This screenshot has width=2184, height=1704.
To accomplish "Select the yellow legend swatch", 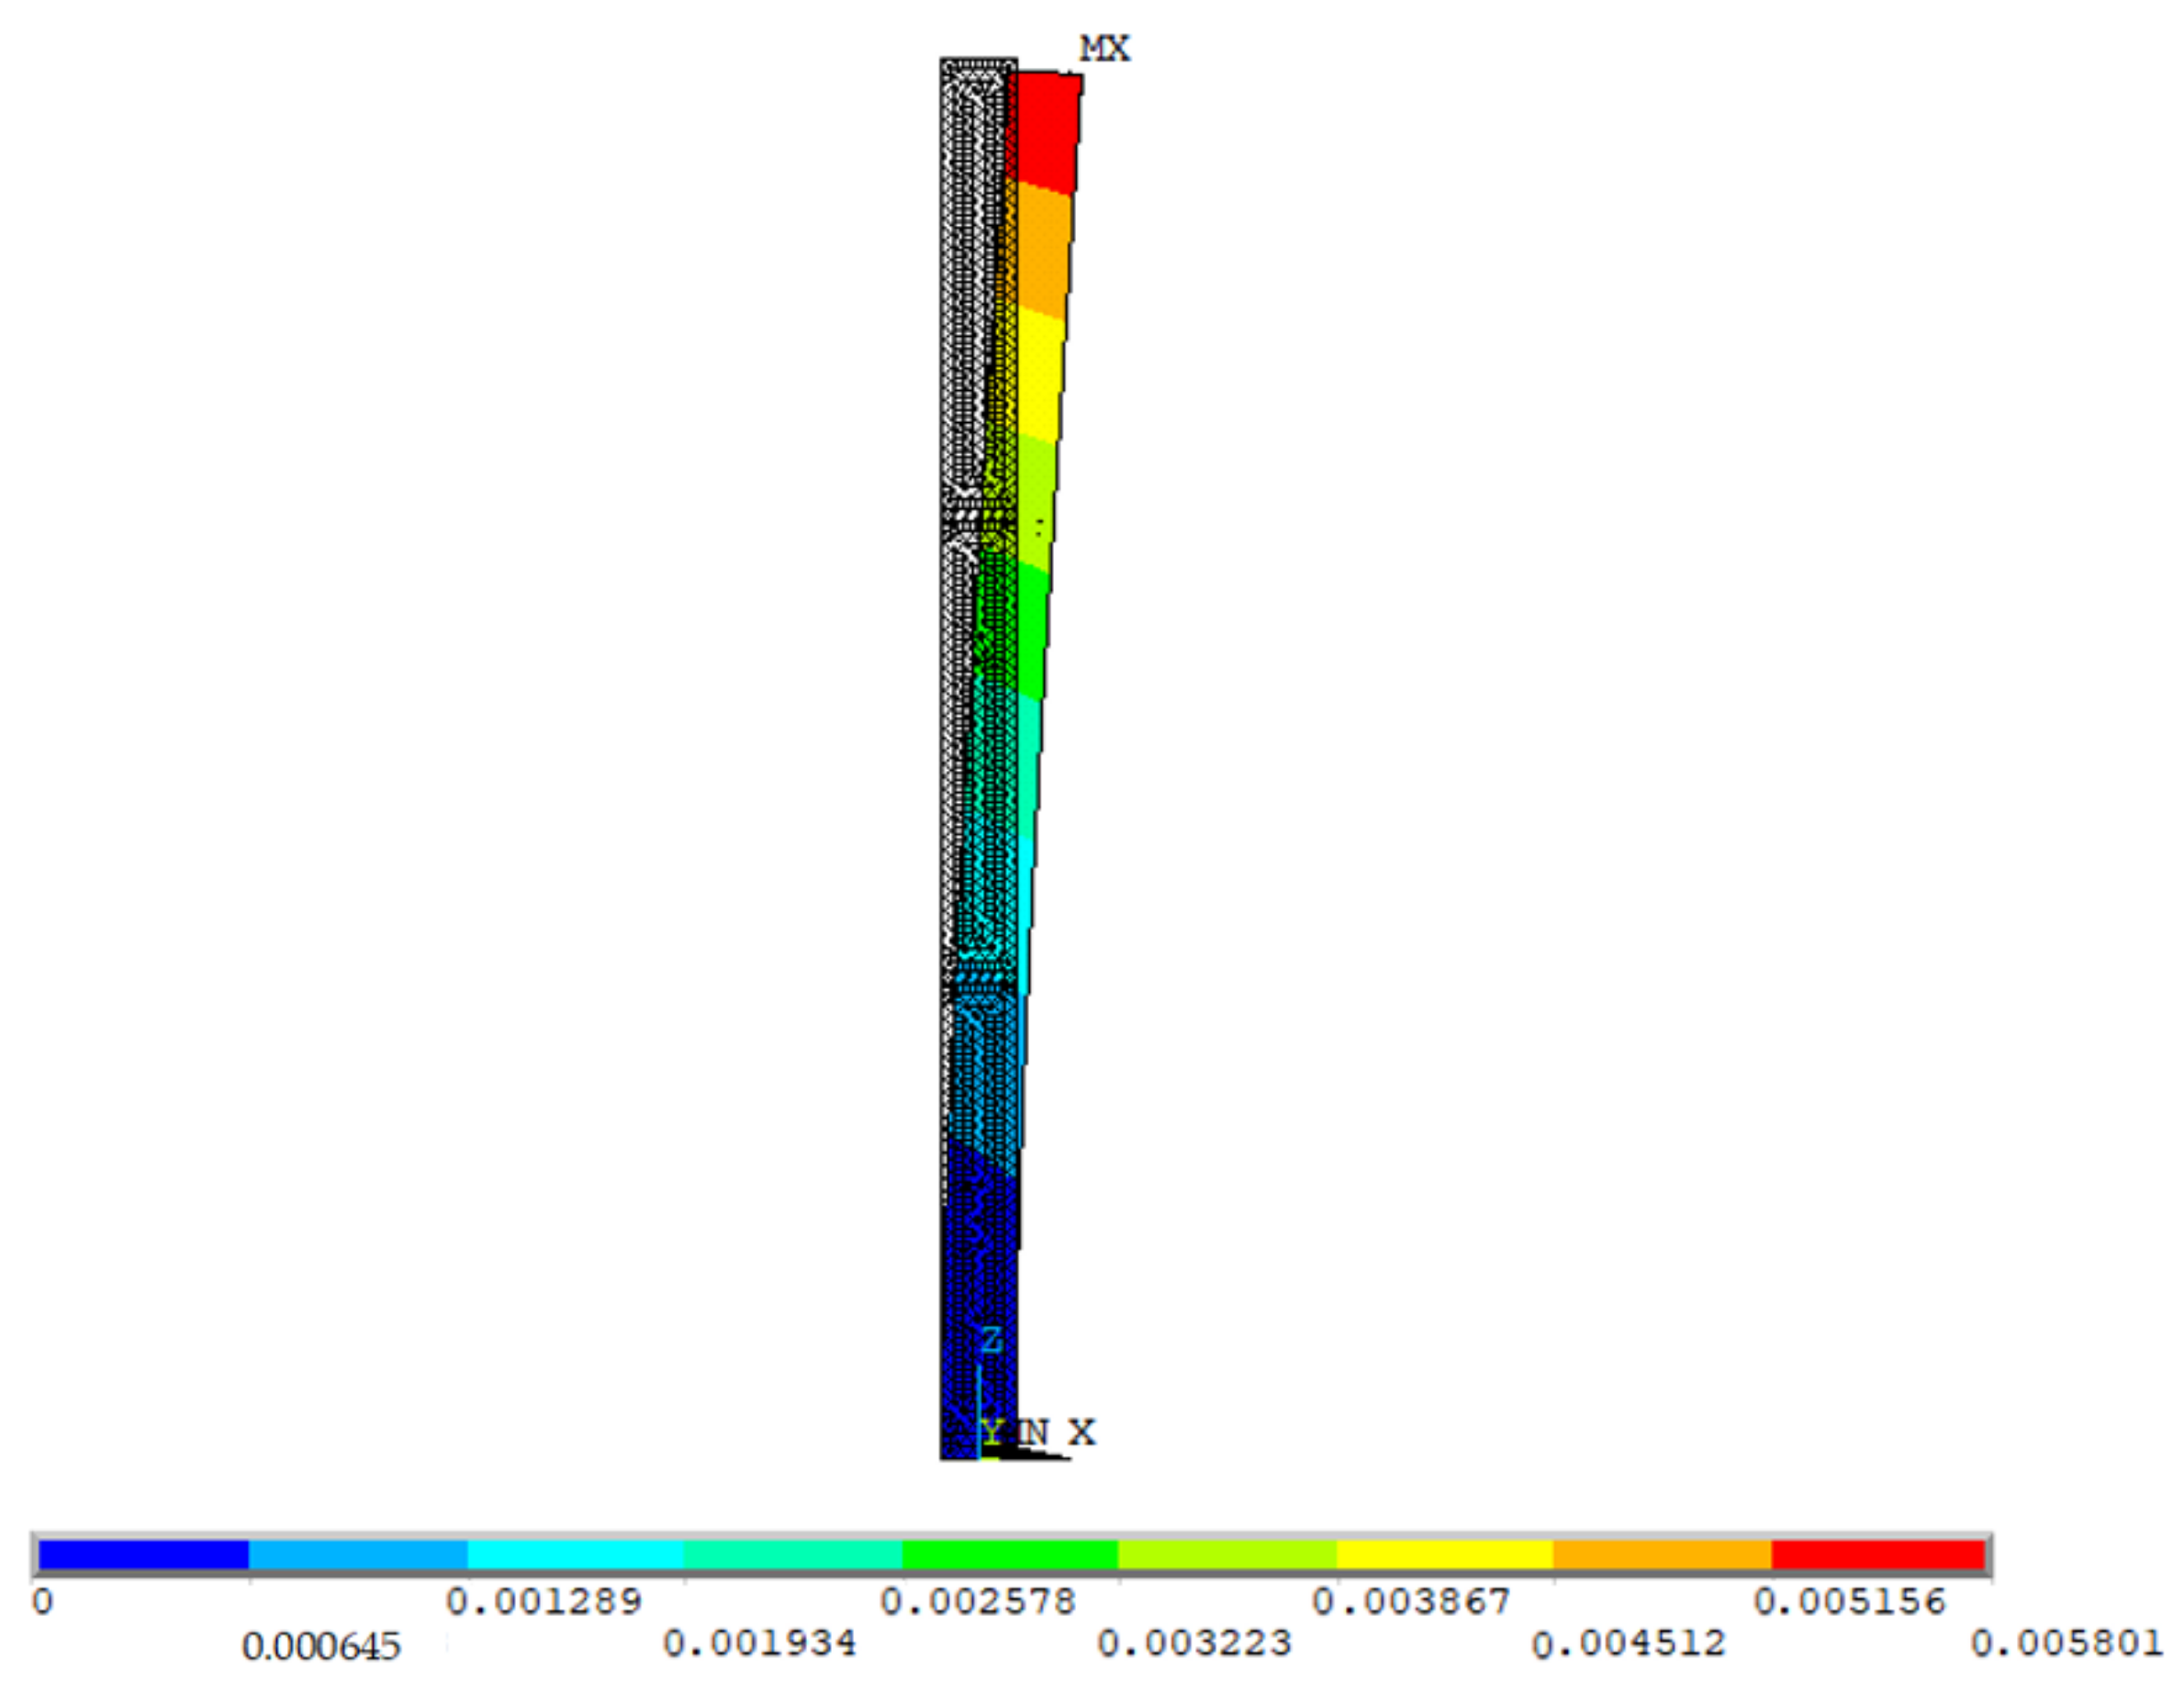I will tap(1445, 1554).
